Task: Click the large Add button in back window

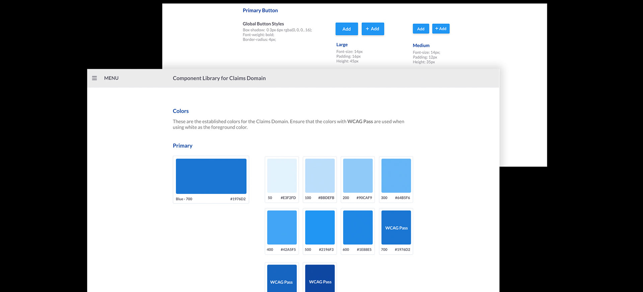Action: tap(347, 29)
